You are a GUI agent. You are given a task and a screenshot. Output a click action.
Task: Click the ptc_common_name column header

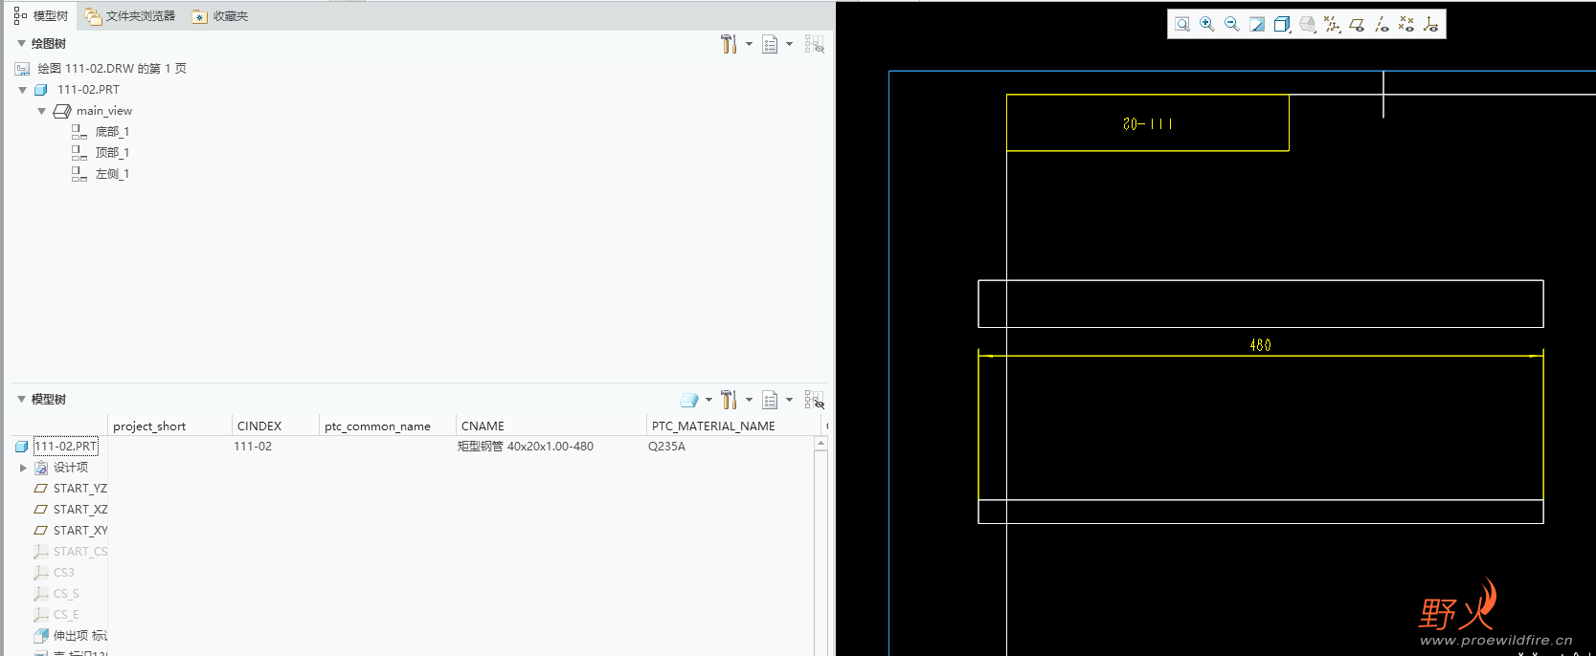(388, 426)
